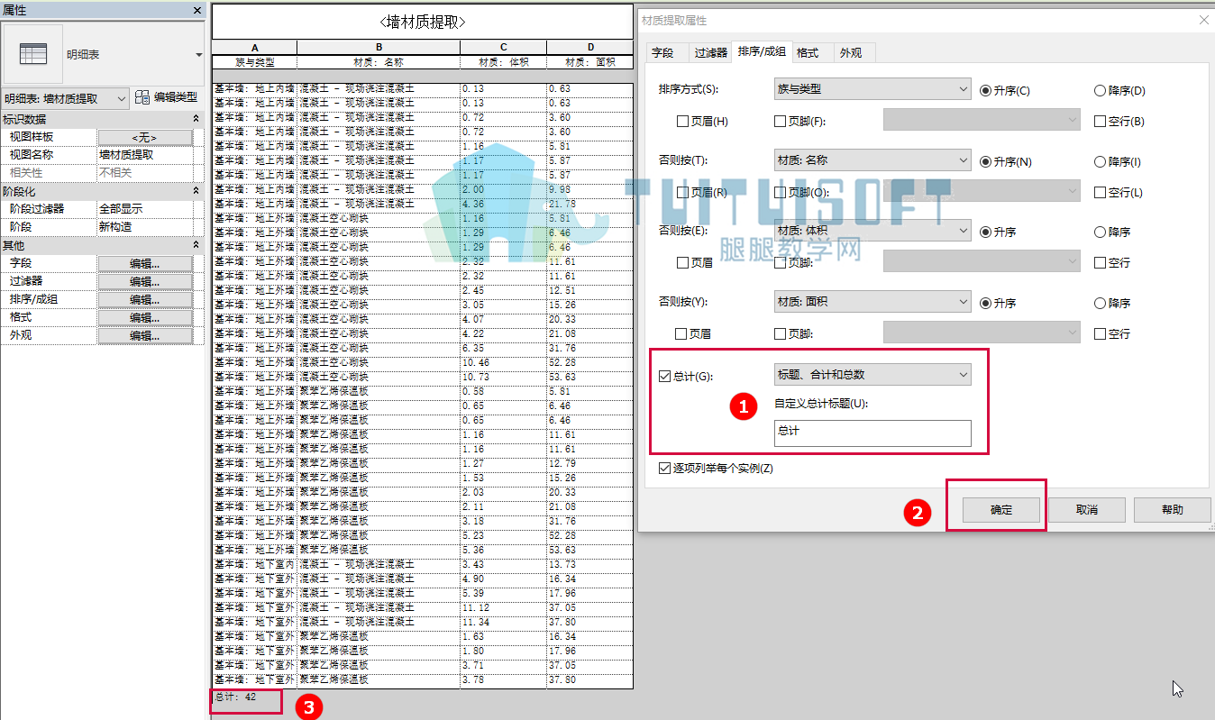Click the 编辑类型 icon button

click(x=143, y=97)
